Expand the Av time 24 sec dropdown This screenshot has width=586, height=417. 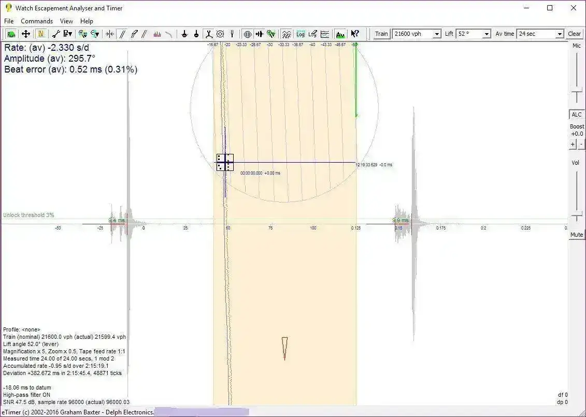click(560, 34)
